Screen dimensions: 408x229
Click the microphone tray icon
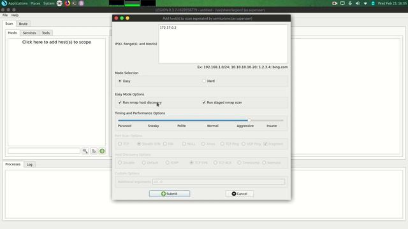pos(350,3)
